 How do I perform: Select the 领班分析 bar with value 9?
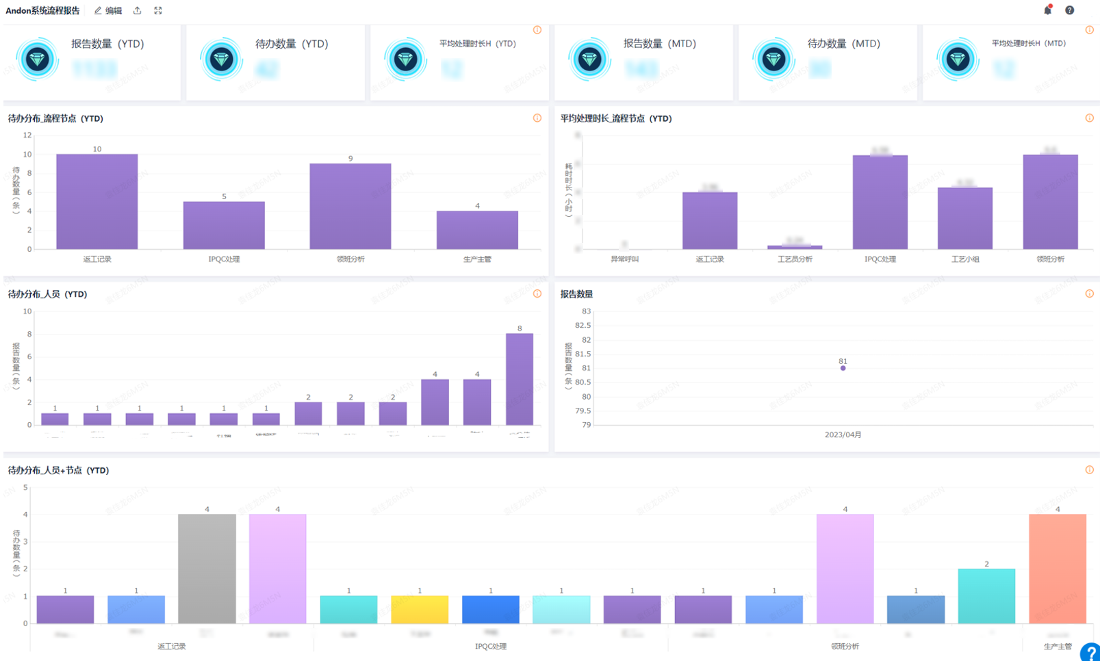350,206
